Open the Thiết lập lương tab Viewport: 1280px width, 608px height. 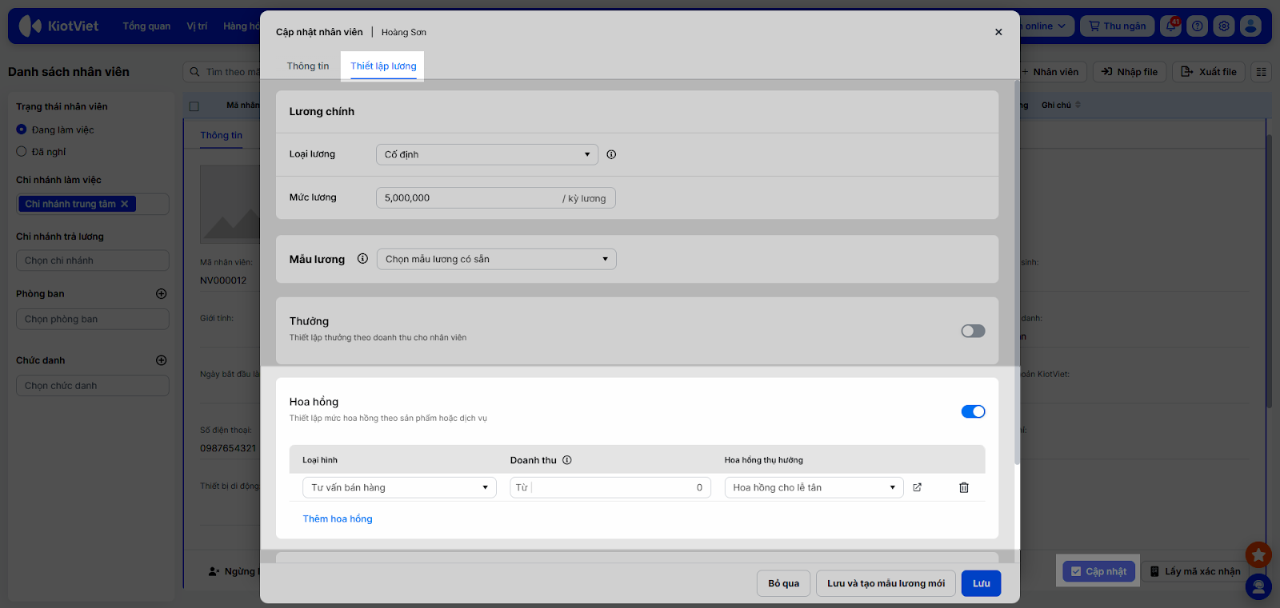pyautogui.click(x=383, y=66)
